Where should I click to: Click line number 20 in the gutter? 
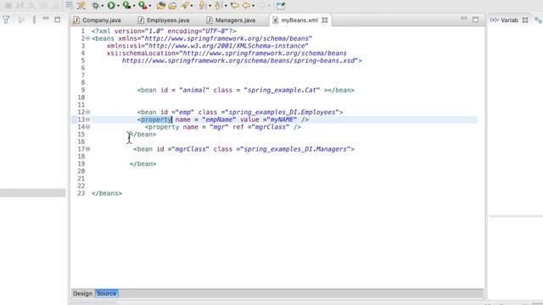(81, 171)
